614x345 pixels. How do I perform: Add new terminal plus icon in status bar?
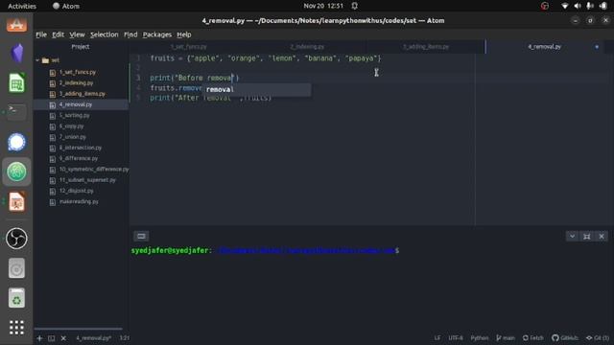click(39, 338)
